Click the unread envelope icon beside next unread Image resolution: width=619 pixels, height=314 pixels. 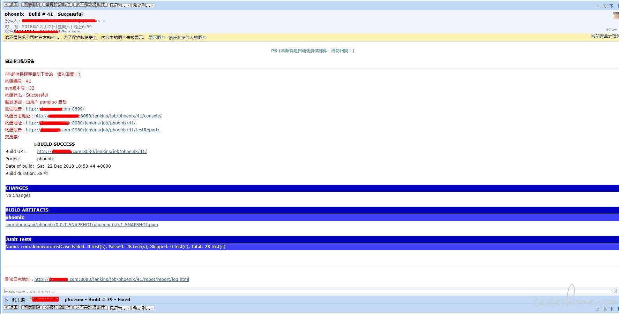coord(31,299)
